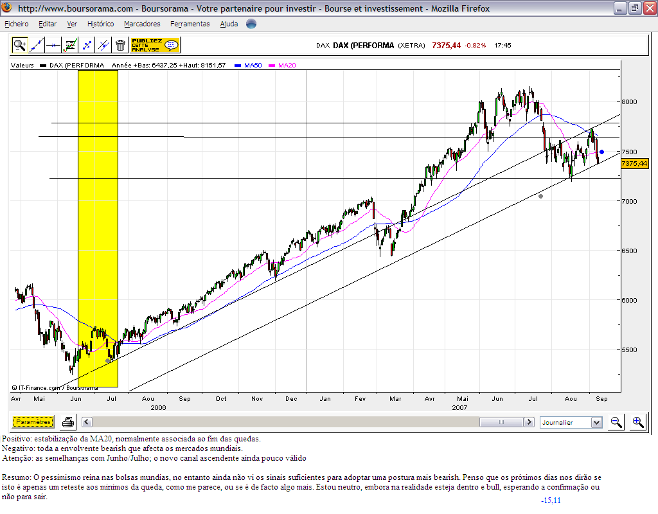Open the Editar menu
Screen dimensions: 658x514
(x=48, y=24)
